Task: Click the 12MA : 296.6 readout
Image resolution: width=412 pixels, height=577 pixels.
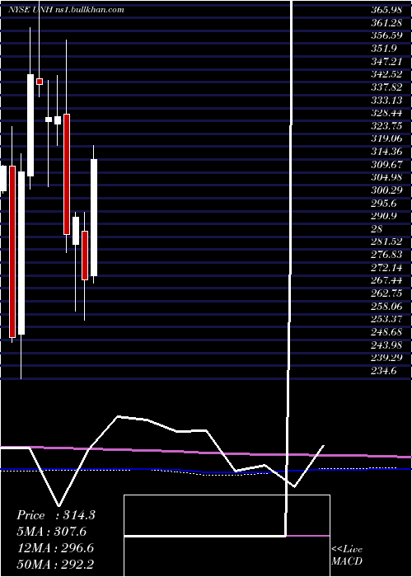Action: point(55,548)
